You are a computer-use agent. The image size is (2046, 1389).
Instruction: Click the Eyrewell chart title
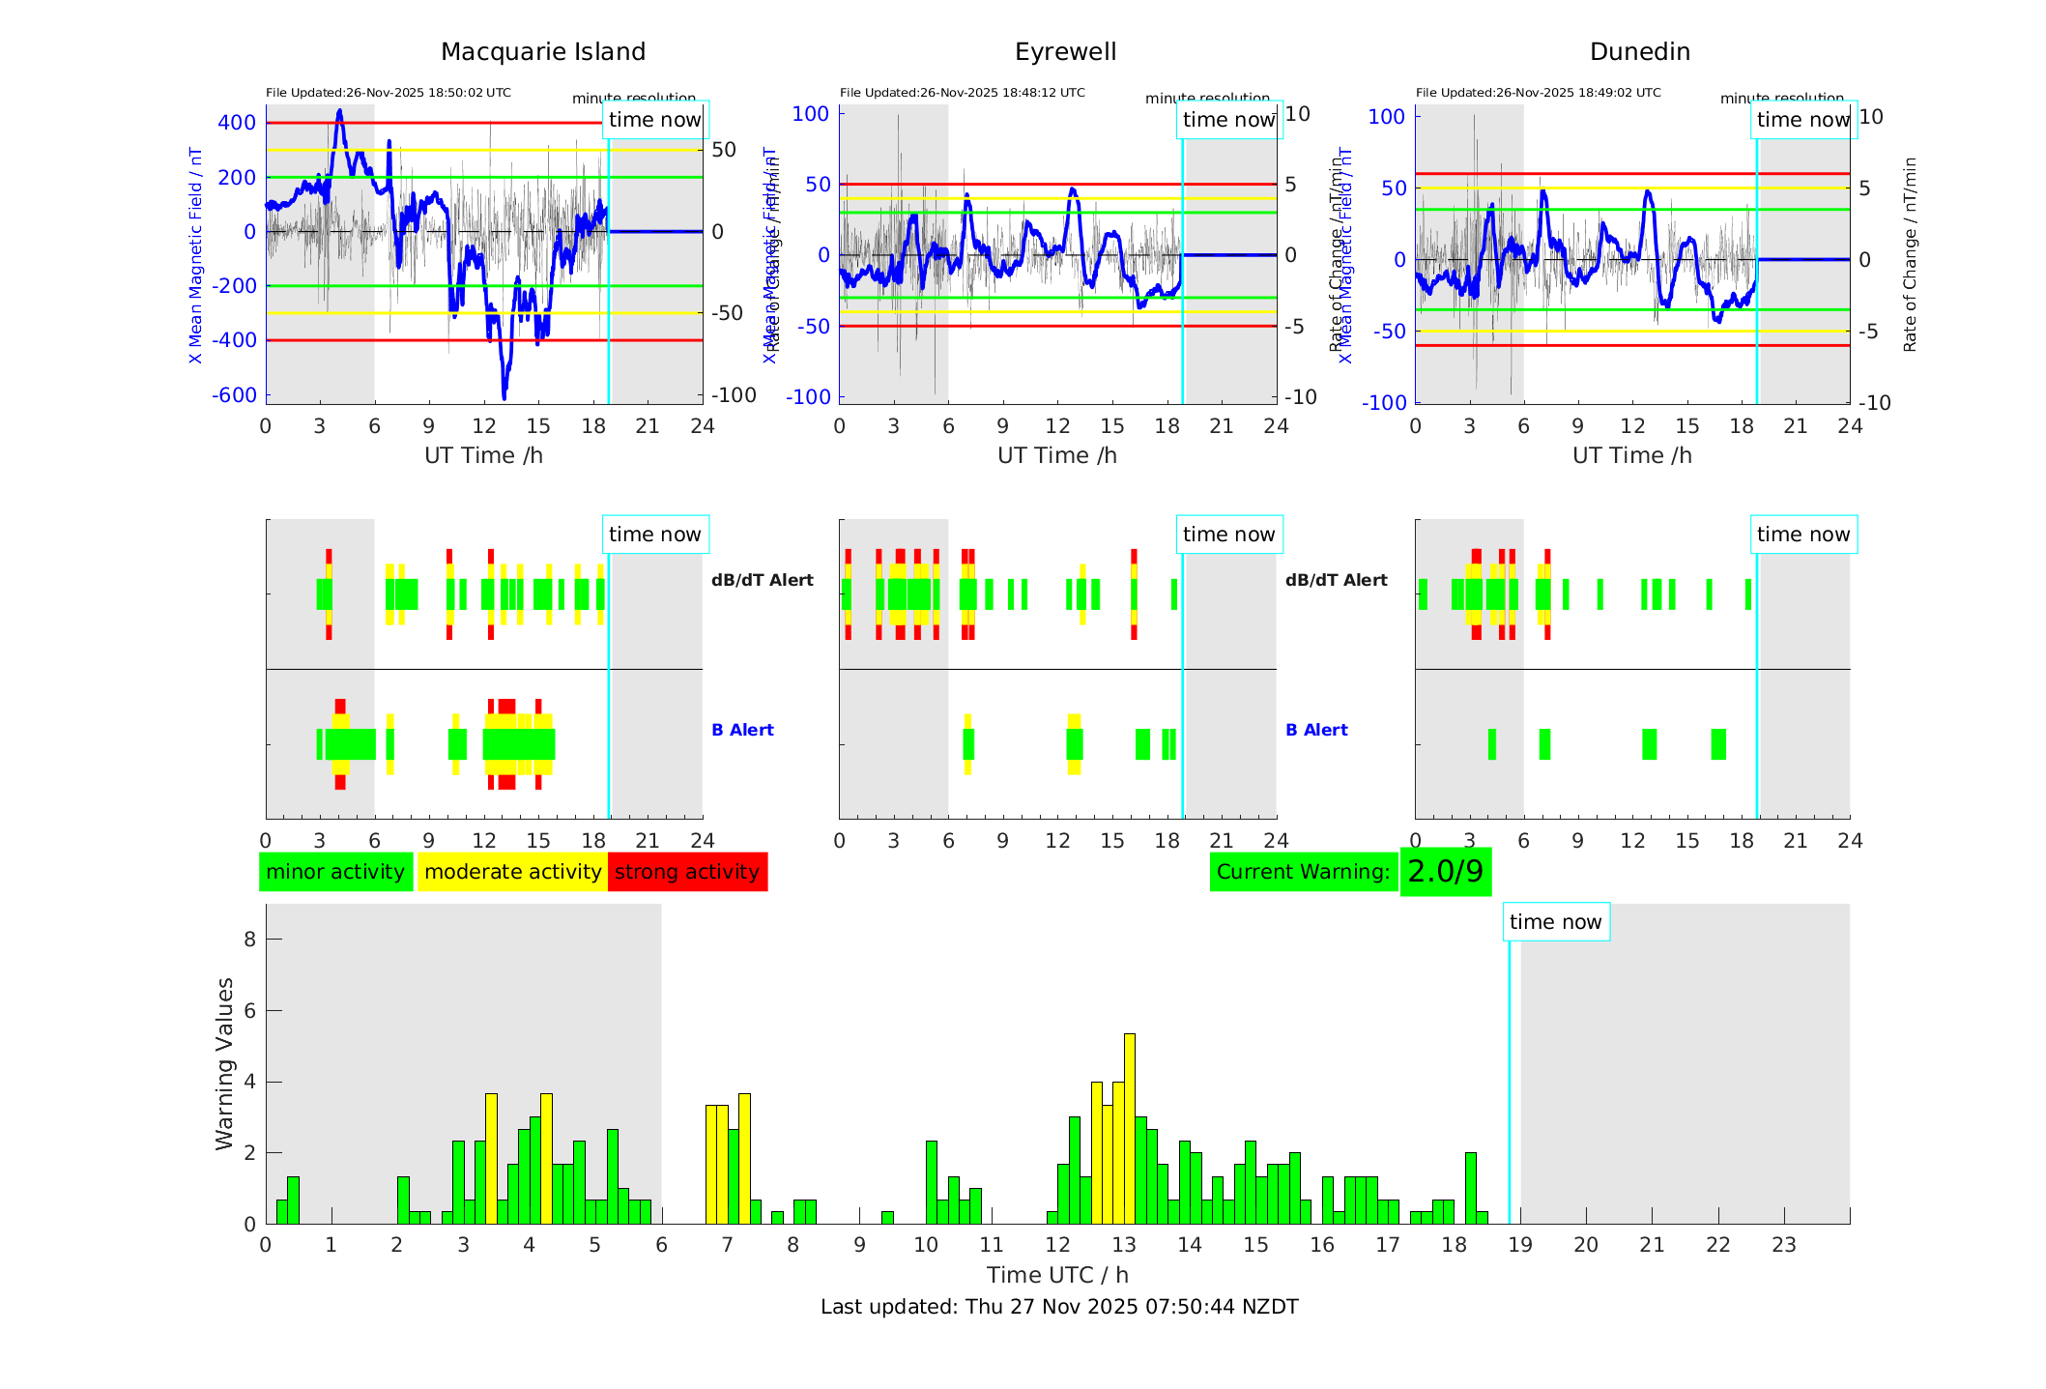pos(1065,52)
